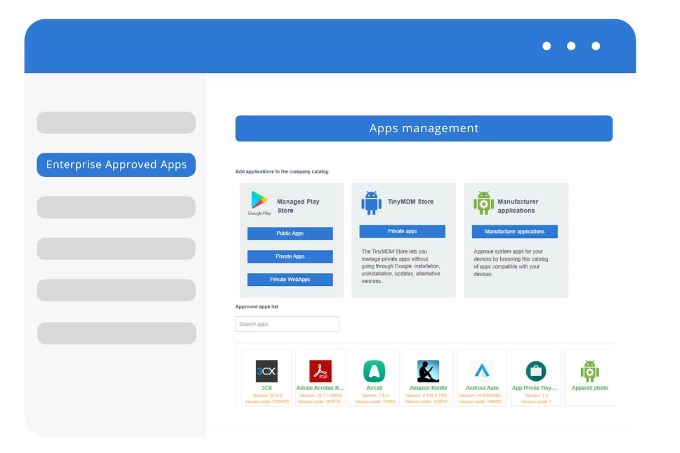Click Add applications to the company catalog text
Viewport: 680px width, 453px height.
point(282,172)
